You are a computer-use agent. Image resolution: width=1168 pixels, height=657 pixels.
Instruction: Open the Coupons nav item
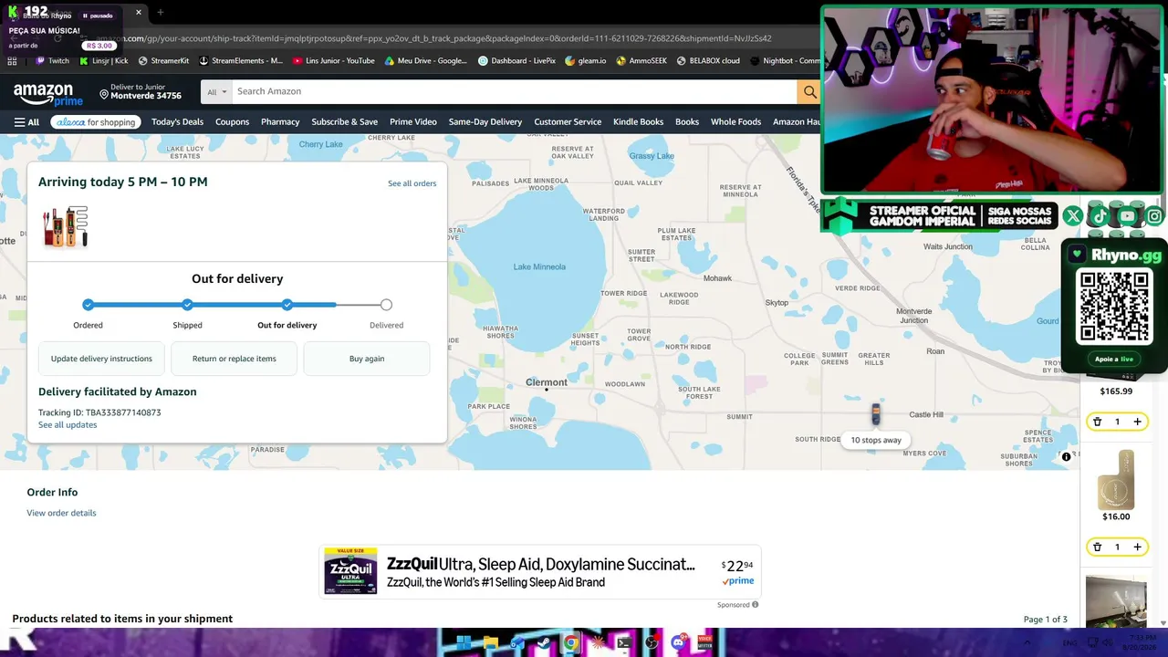coord(232,122)
